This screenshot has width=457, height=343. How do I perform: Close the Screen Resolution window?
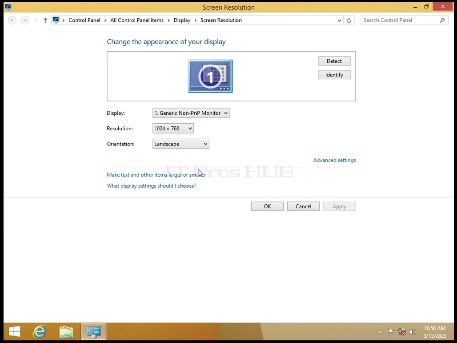pyautogui.click(x=443, y=6)
